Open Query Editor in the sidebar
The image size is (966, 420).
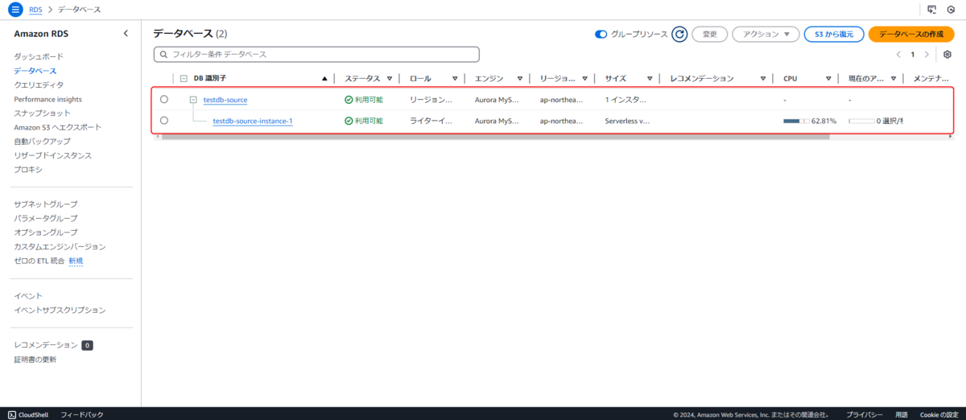tap(39, 84)
